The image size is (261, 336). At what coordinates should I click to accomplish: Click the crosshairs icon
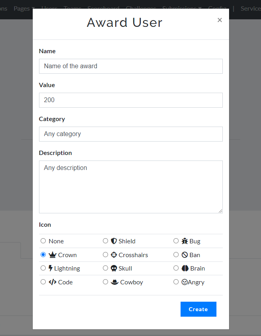[x=114, y=255]
